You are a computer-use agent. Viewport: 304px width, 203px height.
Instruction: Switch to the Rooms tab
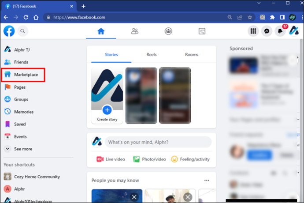coord(192,55)
